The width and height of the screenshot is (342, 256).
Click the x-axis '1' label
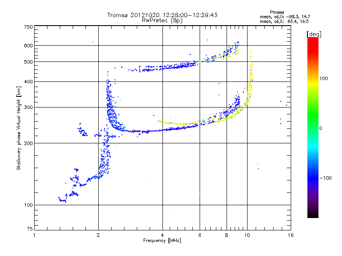pos(34,235)
